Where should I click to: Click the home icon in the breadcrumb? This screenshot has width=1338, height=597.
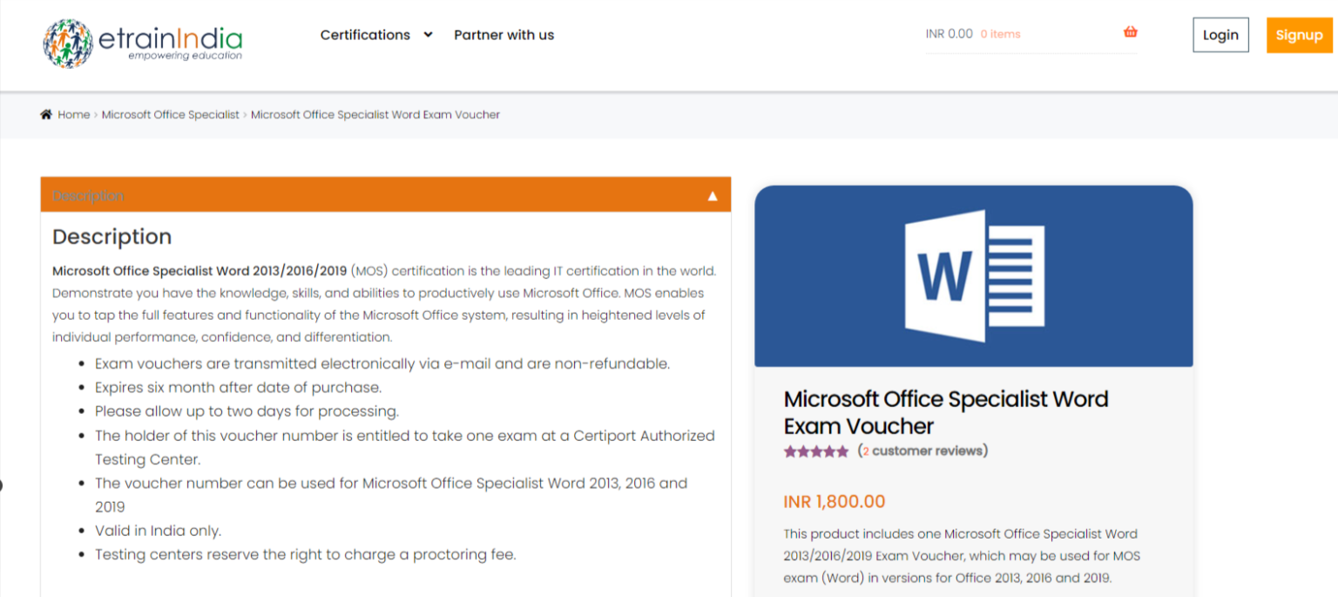(x=44, y=113)
